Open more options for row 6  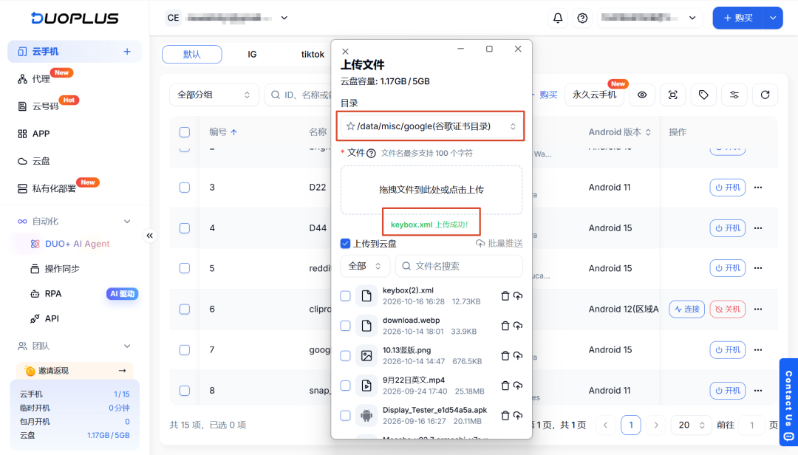tap(758, 309)
